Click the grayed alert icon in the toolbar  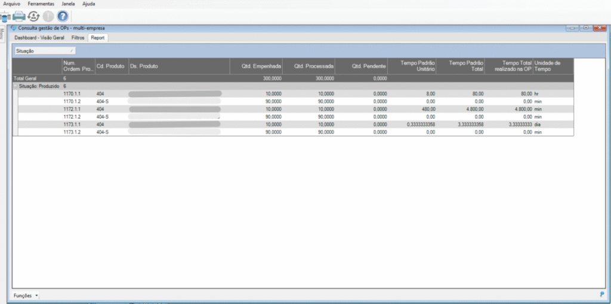pos(48,16)
